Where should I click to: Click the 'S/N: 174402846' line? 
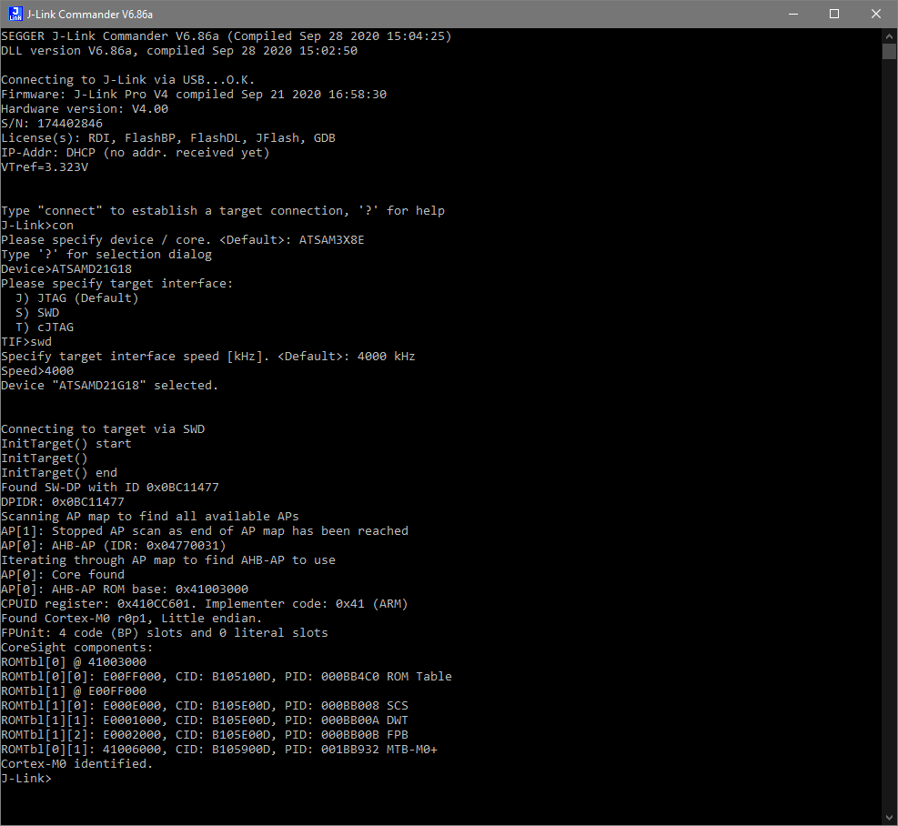(x=52, y=124)
